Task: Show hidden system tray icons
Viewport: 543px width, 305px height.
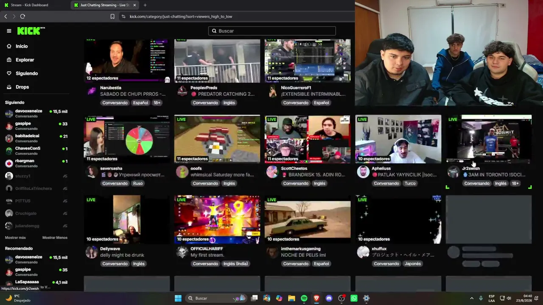Action: pos(472,298)
